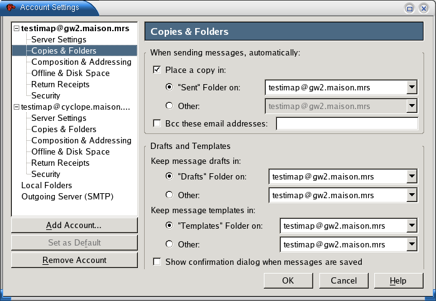Click the Thunderbird icon in the title bar
Screen dimensions: 436x301
pyautogui.click(x=11, y=8)
